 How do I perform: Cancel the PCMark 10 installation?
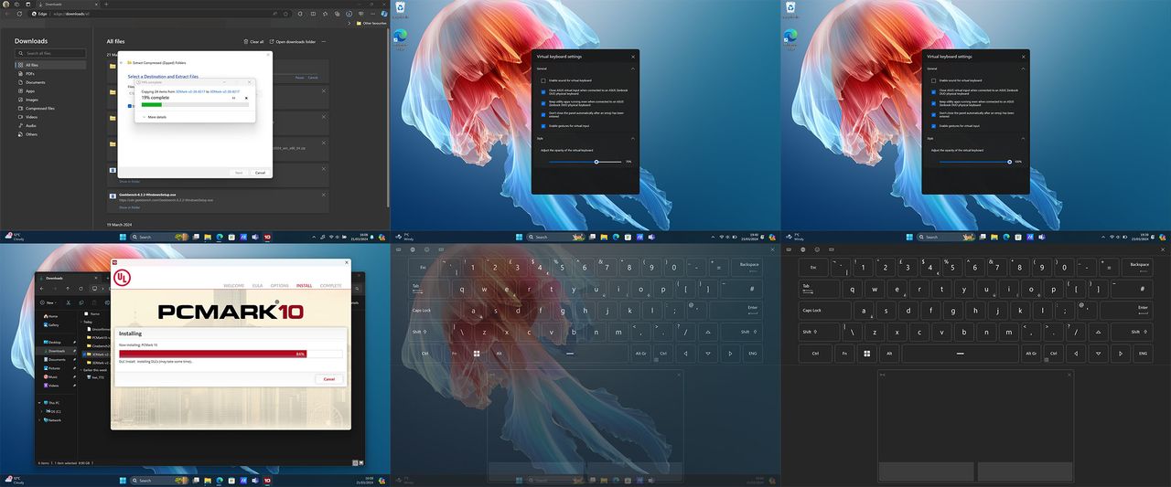pyautogui.click(x=329, y=378)
